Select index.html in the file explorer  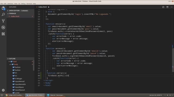pyautogui.click(x=20, y=16)
